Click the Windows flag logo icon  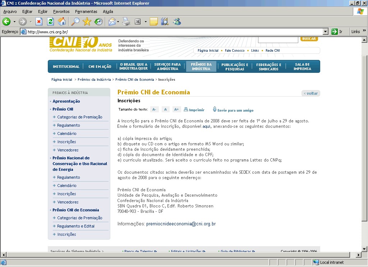(360, 11)
